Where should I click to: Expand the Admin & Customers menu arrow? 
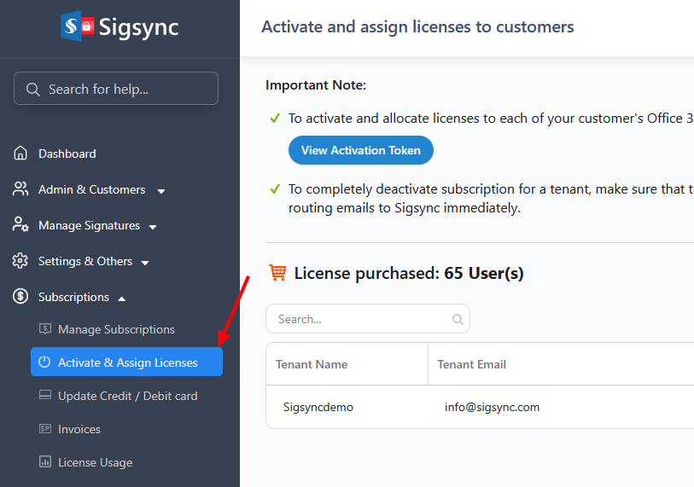tap(161, 190)
